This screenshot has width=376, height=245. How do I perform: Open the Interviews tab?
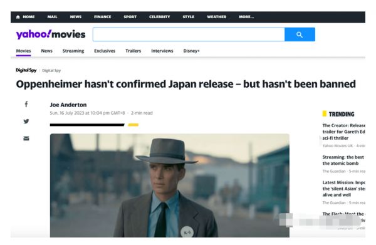162,51
